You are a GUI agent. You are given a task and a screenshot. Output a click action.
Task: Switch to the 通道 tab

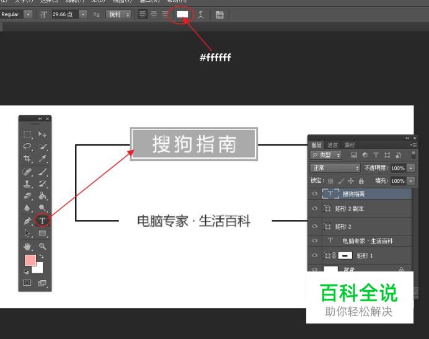click(x=332, y=145)
